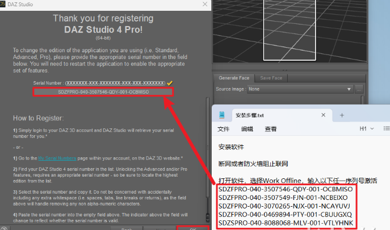The height and width of the screenshot is (230, 390).
Task: Close the DAZ Studio registration dialog
Action: 205,4
